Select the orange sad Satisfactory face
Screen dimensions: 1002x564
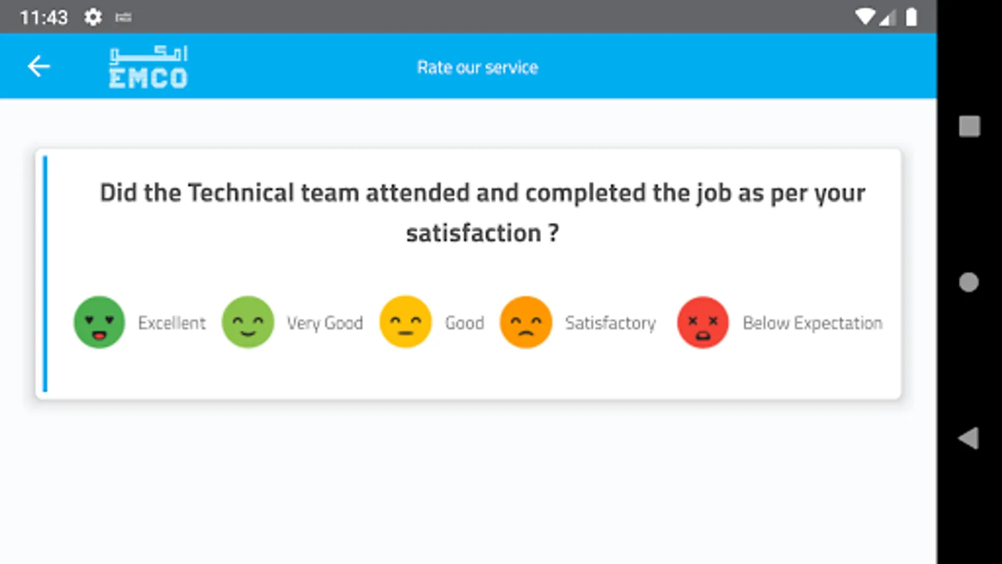point(526,322)
